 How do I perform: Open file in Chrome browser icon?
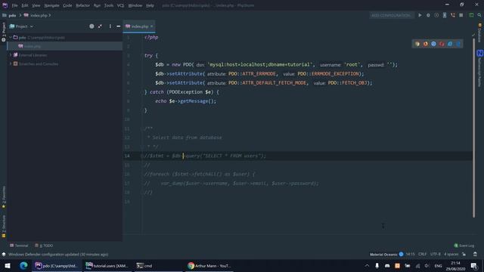417,44
